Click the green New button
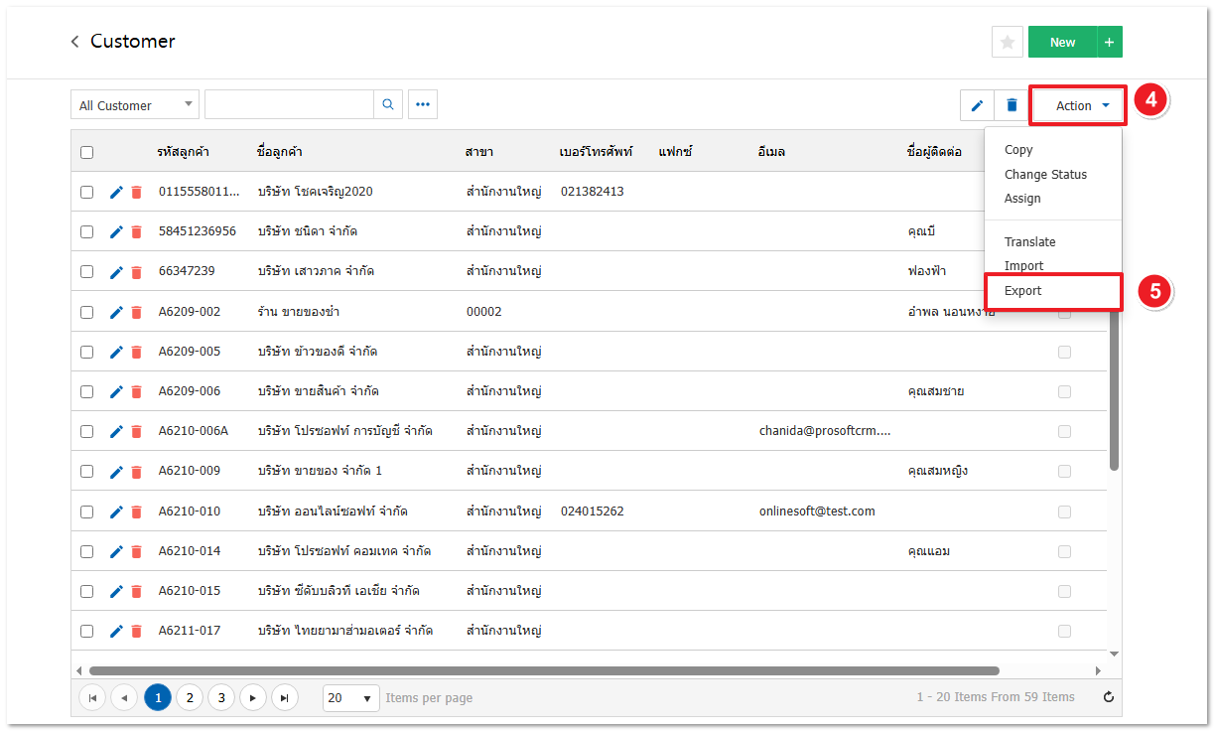This screenshot has width=1214, height=731. [1062, 42]
